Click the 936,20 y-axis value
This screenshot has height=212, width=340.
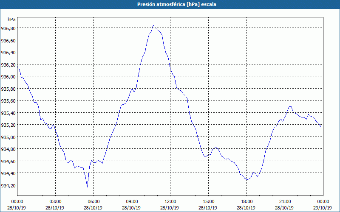click(x=8, y=64)
